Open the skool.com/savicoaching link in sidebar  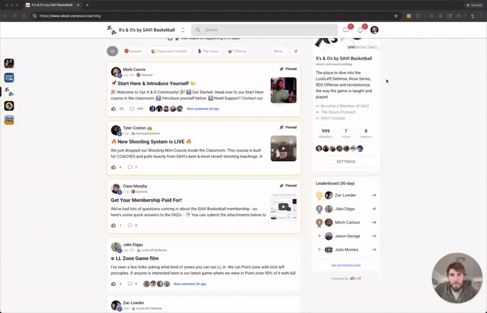tap(333, 64)
